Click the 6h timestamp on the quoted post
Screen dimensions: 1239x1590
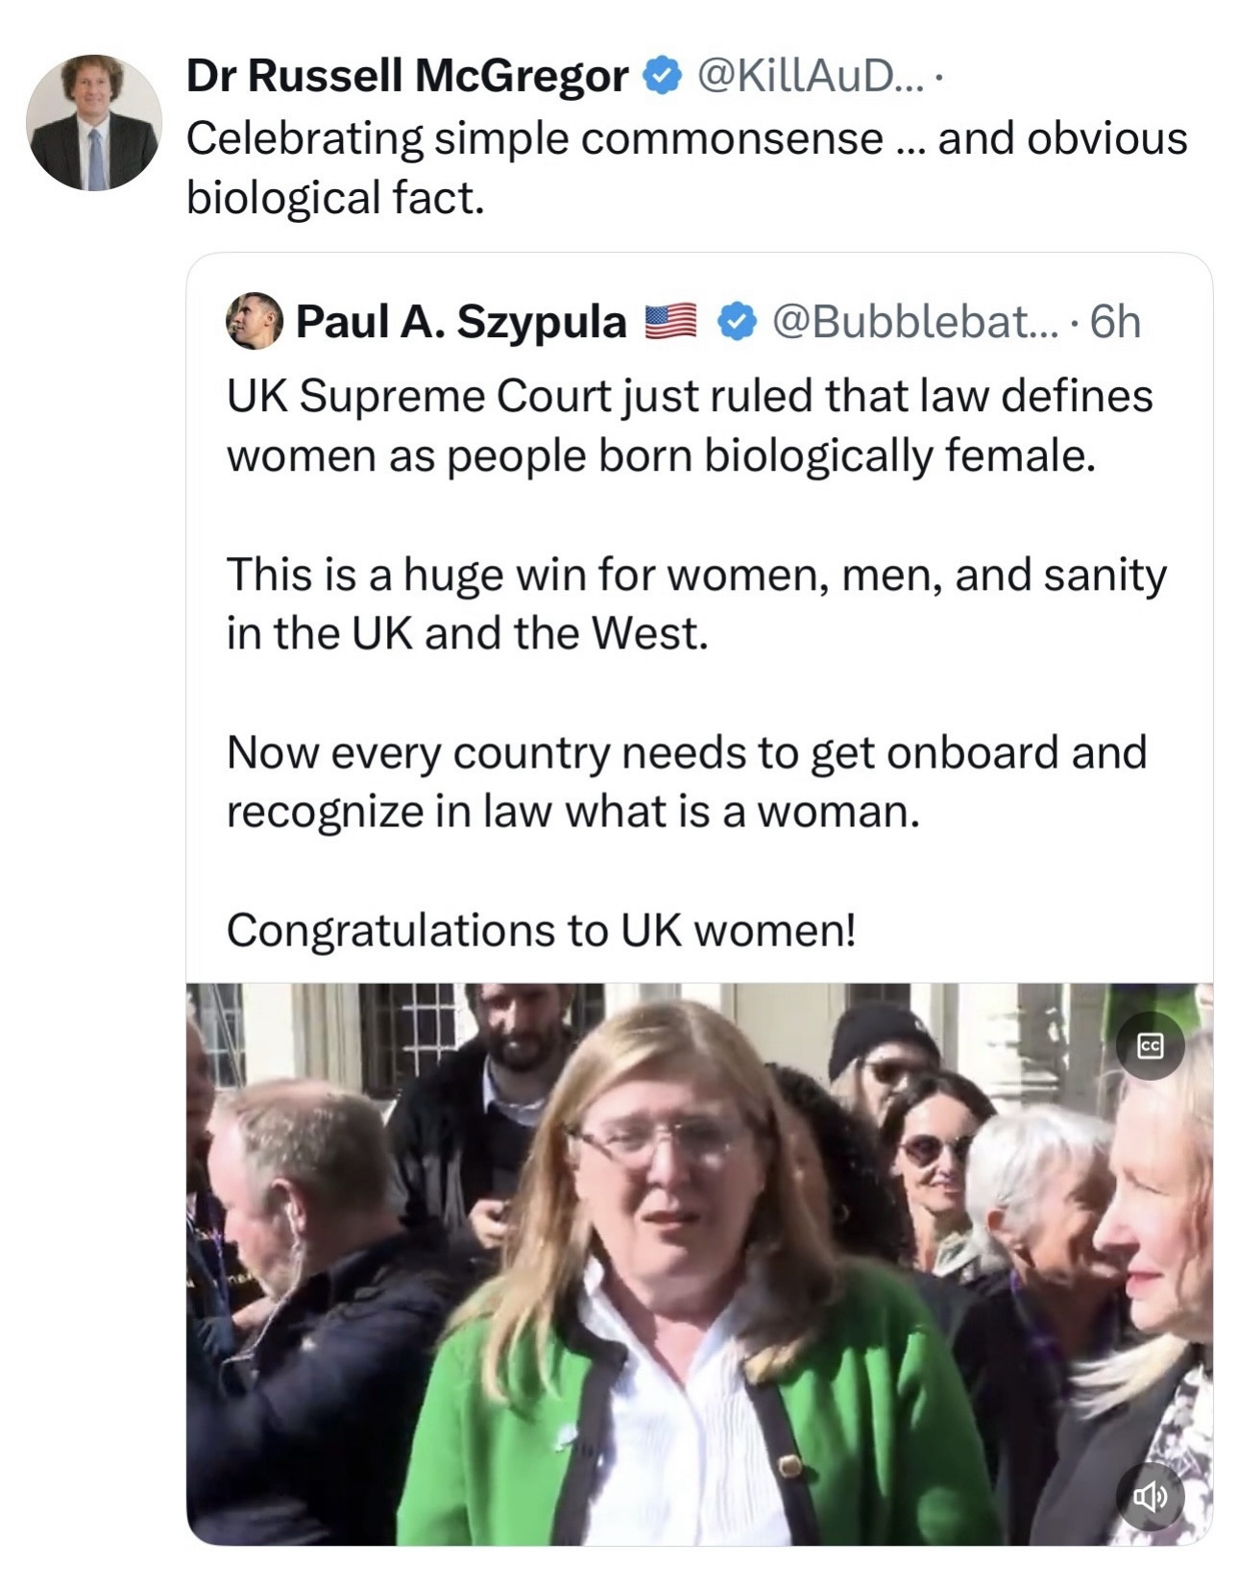pyautogui.click(x=1115, y=322)
